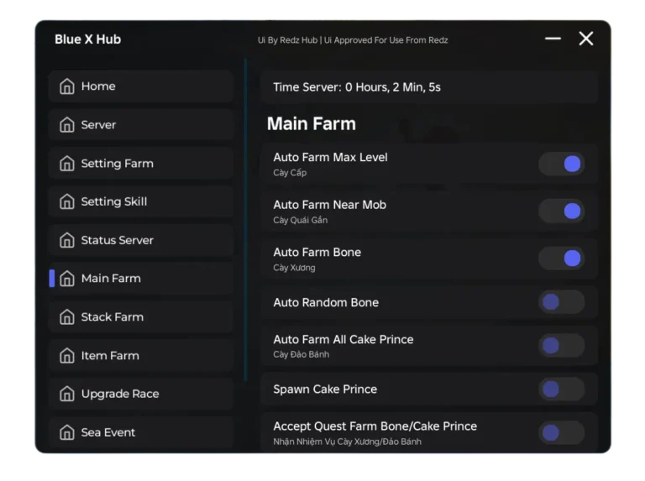Open the Sea Event tab
645x481 pixels.
[x=107, y=432]
